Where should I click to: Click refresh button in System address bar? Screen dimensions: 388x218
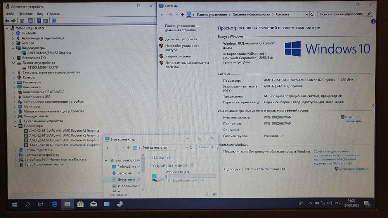click(x=312, y=14)
